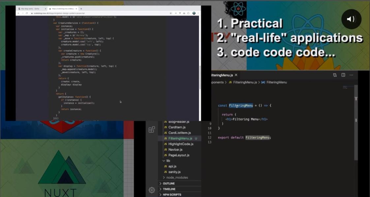Open the Chrome three-dot menu
The image size is (370, 197).
[198, 13]
